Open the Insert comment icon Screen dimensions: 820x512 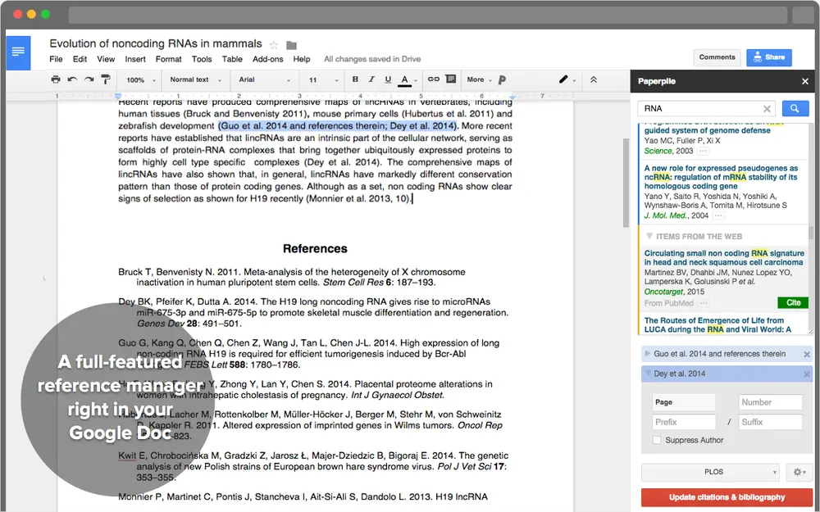(x=451, y=79)
